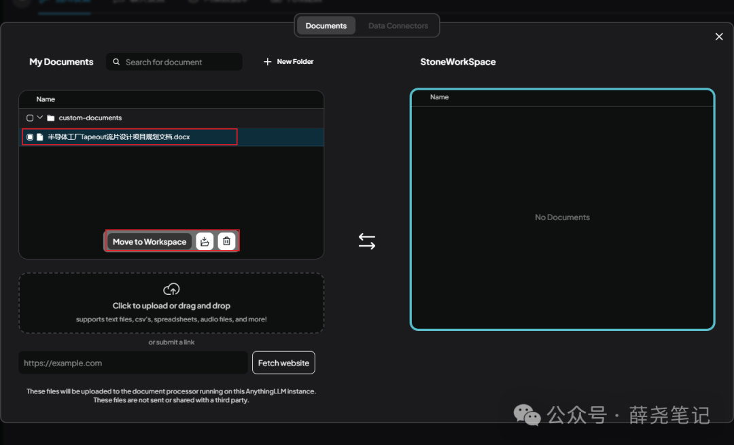Click the StoneWorkSpace title
This screenshot has height=445, width=734.
[458, 62]
